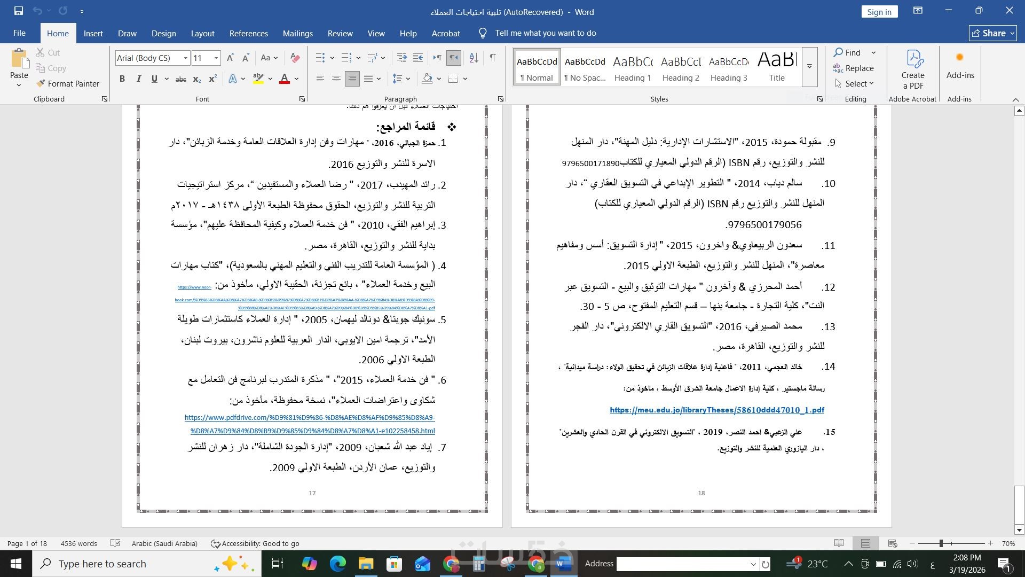Switch to Read Mode view
Screen dimensions: 1025x577
point(839,543)
